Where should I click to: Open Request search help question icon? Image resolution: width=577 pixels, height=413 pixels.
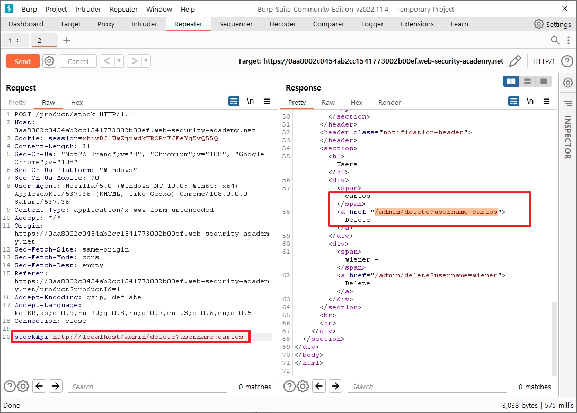10,386
